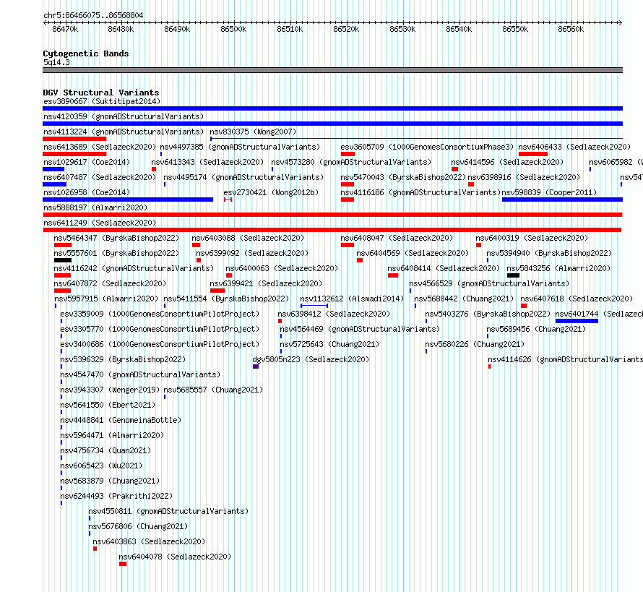The height and width of the screenshot is (592, 643).
Task: Click the nsv1132612 (Alsmadi2014) label
Action: click(x=352, y=299)
